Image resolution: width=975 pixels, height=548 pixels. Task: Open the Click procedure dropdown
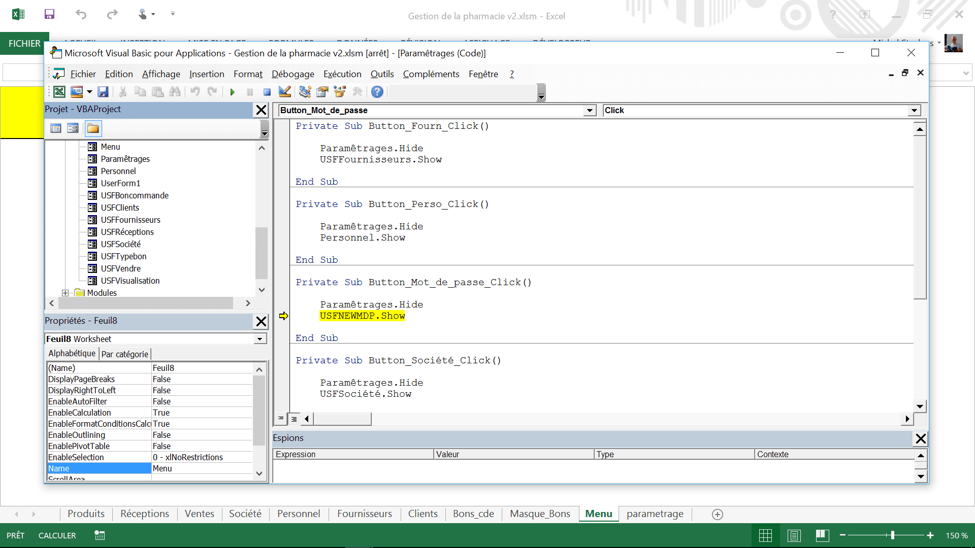[914, 111]
